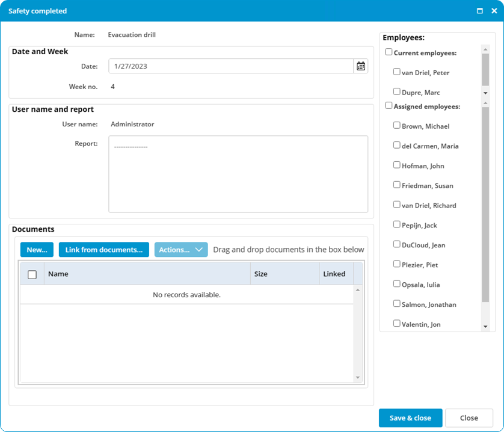Click Save & close button

pyautogui.click(x=410, y=418)
